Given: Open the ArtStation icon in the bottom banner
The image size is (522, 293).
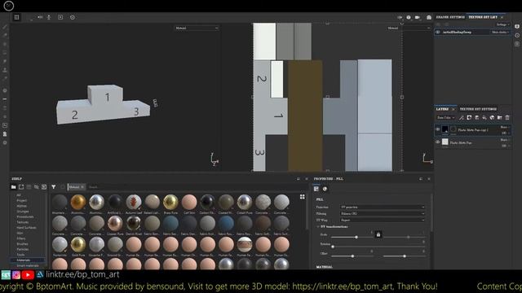Looking at the screenshot, I should point(40,274).
